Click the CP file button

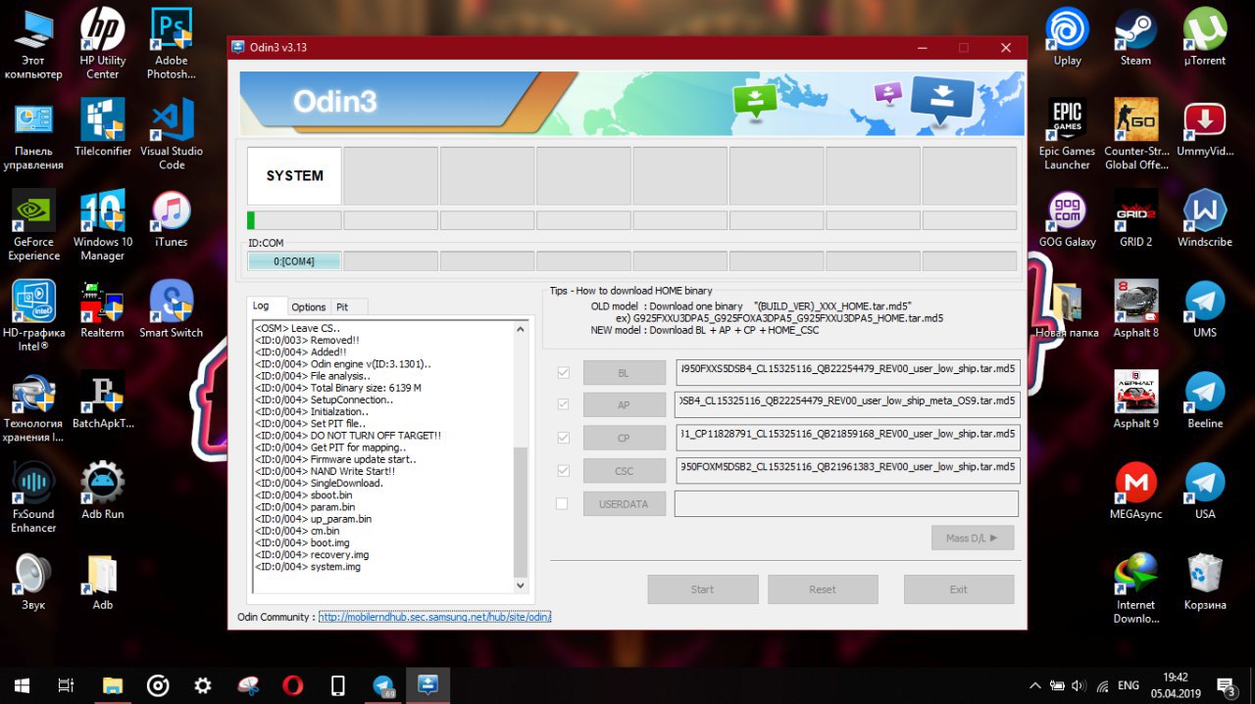[x=624, y=438]
